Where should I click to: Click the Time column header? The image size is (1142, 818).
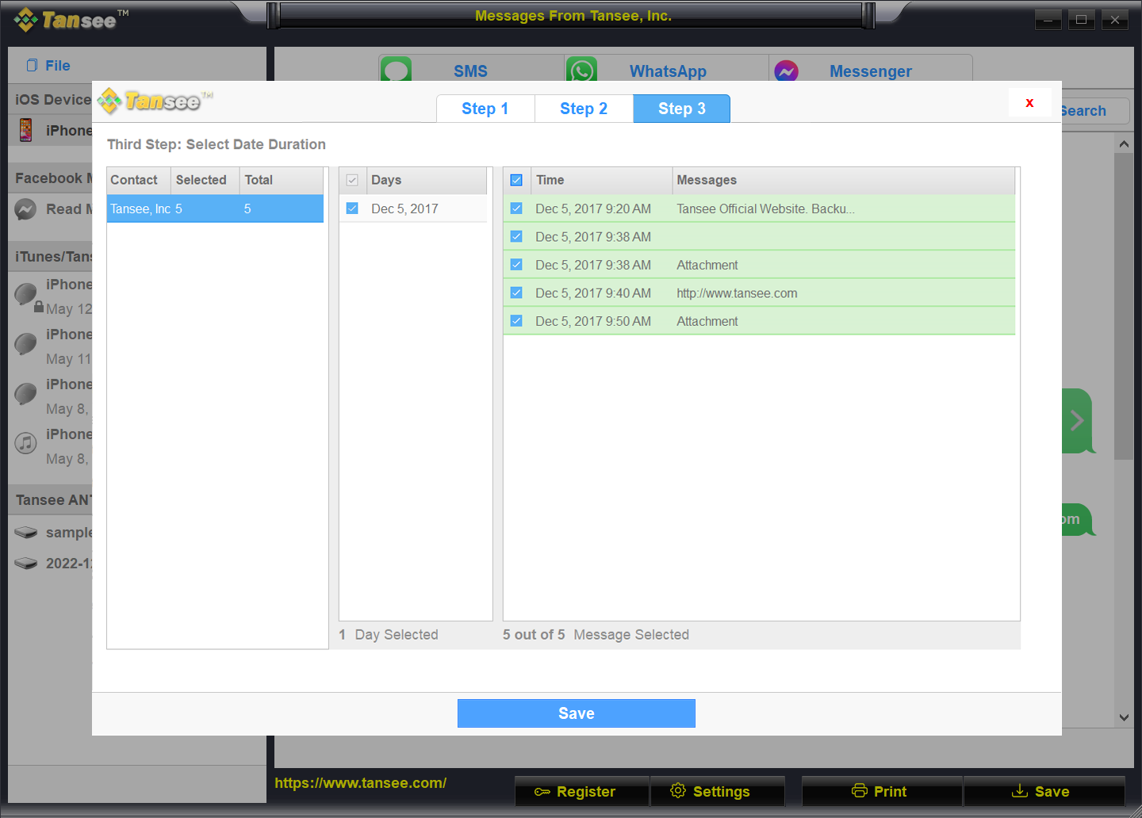point(601,180)
